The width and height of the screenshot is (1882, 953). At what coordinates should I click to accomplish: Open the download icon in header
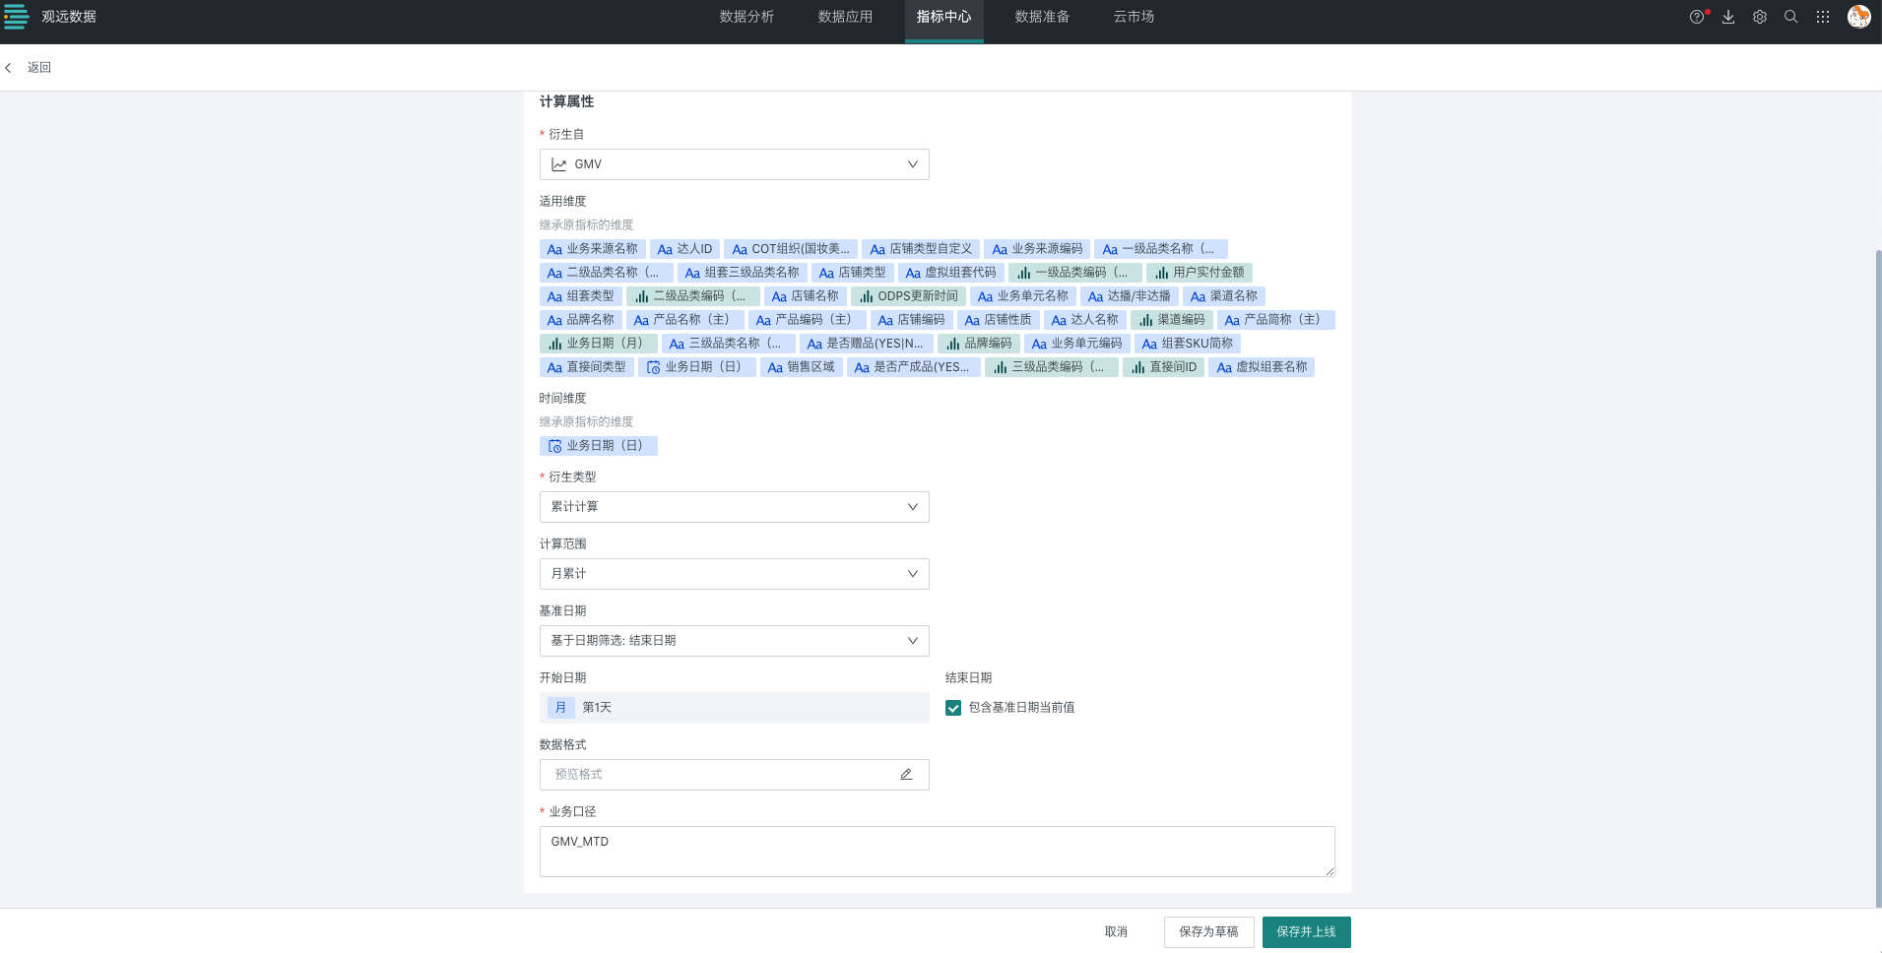[x=1728, y=17]
